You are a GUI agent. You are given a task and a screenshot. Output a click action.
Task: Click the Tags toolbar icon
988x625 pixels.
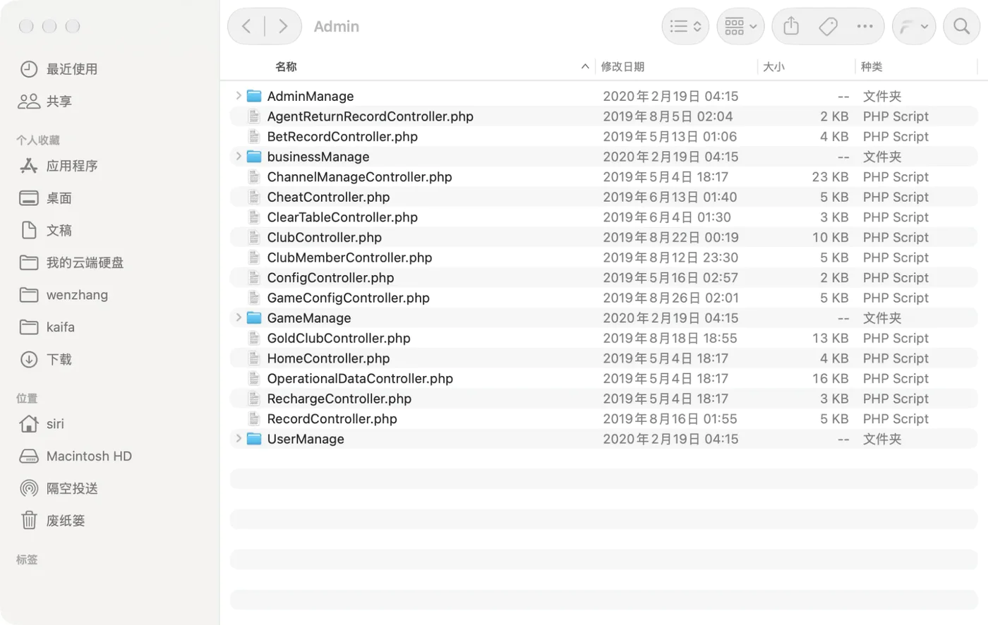point(828,27)
